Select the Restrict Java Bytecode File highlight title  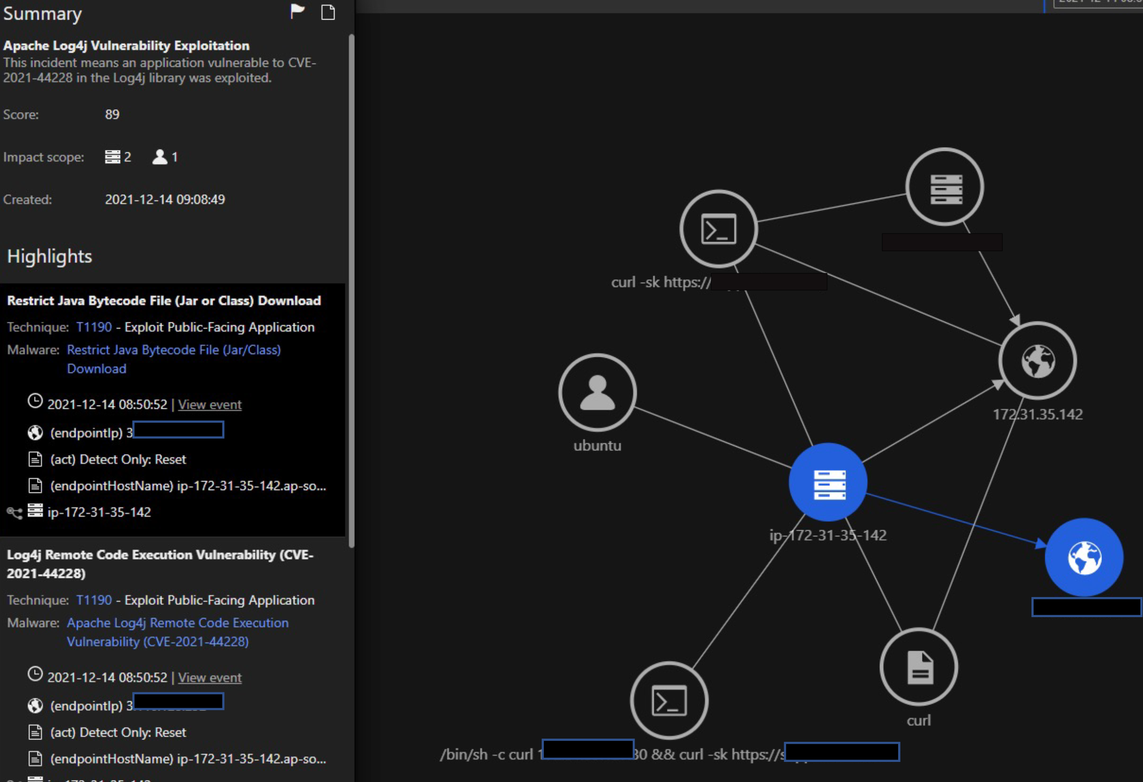tap(164, 301)
